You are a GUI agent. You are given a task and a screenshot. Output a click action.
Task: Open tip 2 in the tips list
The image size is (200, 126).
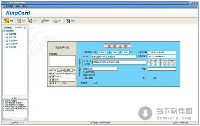(13, 103)
